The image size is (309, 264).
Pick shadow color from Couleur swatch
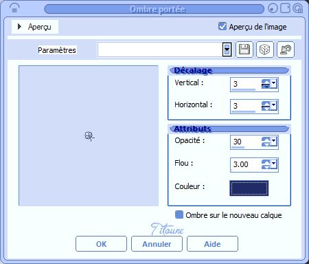(x=249, y=188)
